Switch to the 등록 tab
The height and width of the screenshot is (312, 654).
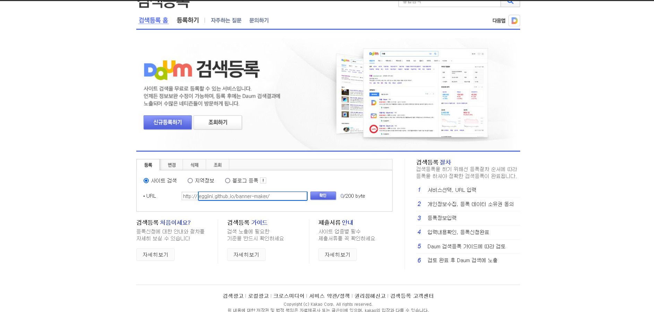pos(148,165)
